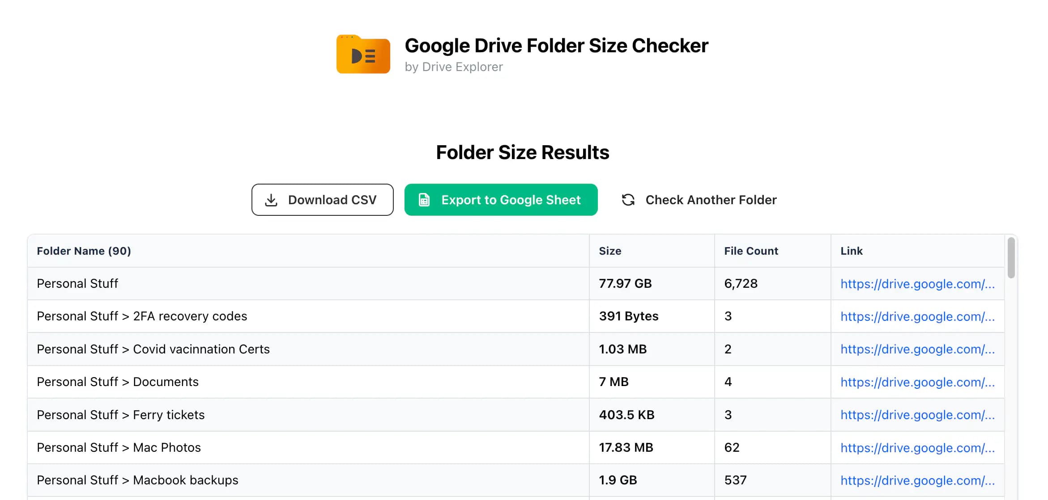This screenshot has width=1048, height=500.
Task: Check another folder
Action: pos(699,200)
